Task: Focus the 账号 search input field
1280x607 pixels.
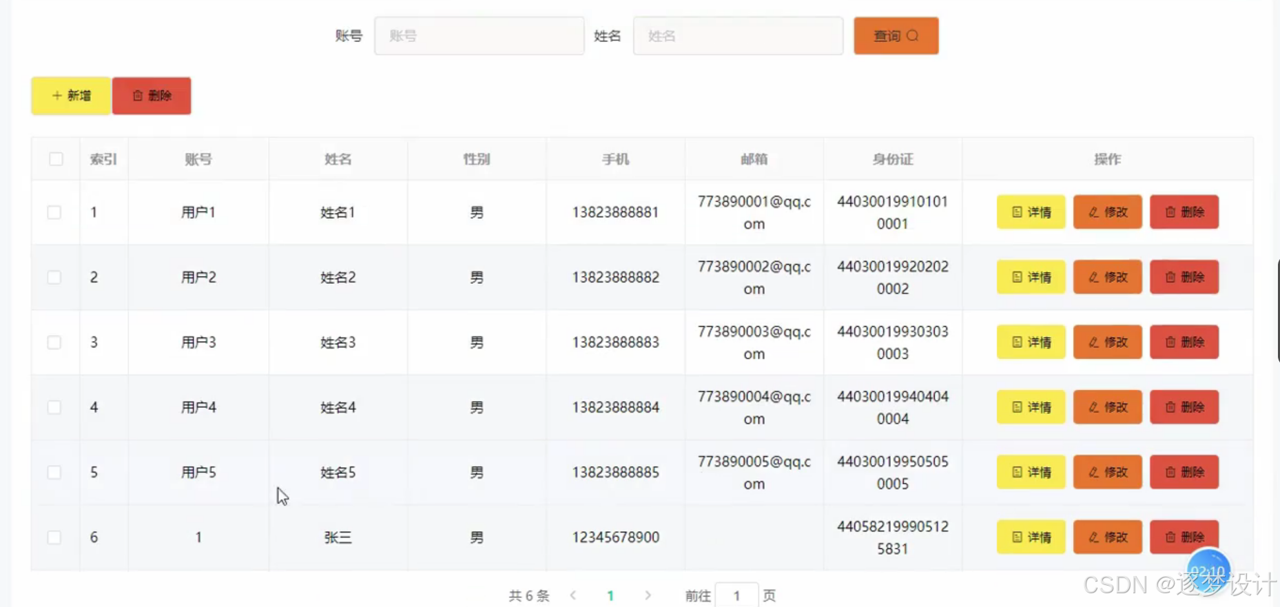Action: [x=479, y=36]
